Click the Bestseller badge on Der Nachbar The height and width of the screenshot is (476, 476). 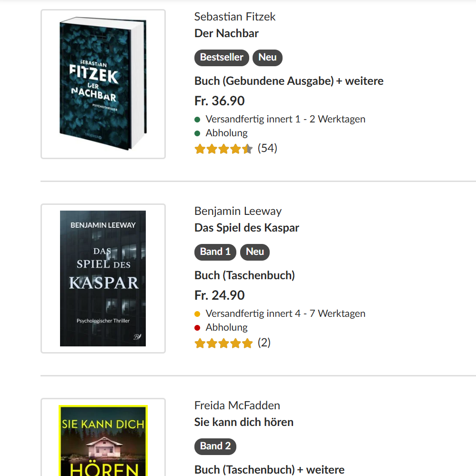point(222,58)
